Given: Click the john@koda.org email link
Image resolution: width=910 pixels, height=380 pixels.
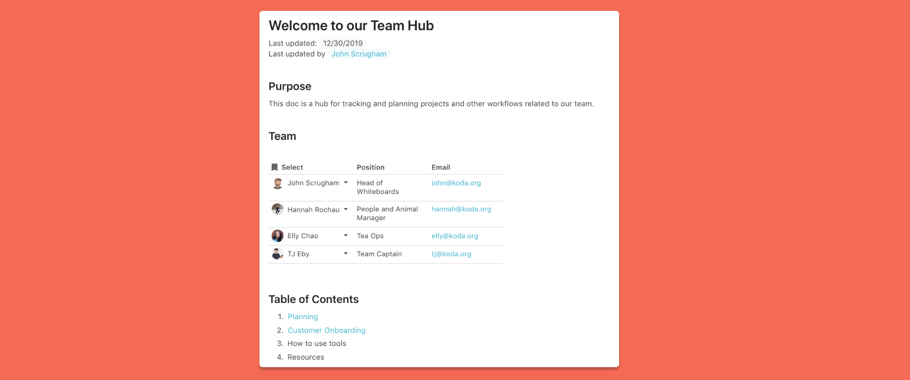Looking at the screenshot, I should [x=456, y=183].
